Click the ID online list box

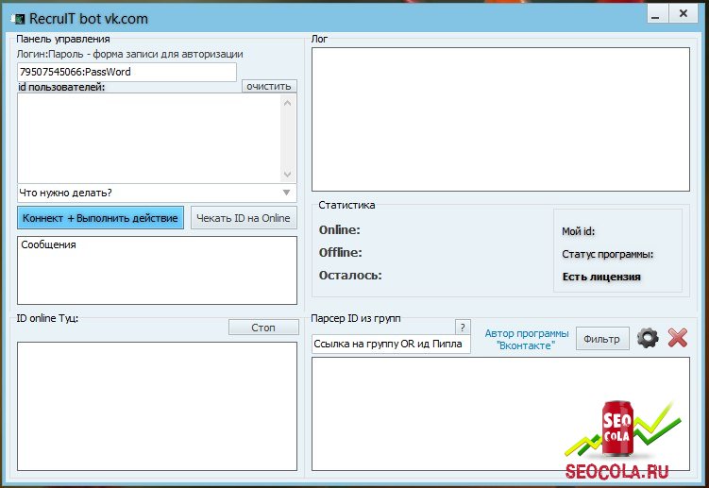point(157,406)
